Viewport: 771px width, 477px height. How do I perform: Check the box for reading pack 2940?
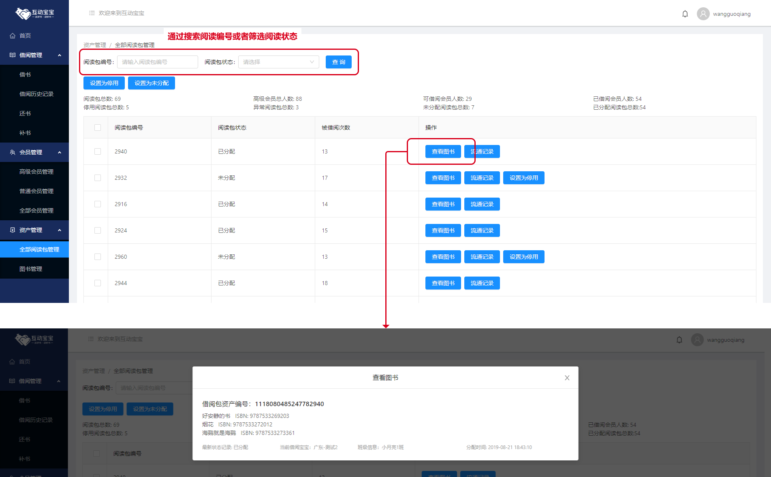98,151
